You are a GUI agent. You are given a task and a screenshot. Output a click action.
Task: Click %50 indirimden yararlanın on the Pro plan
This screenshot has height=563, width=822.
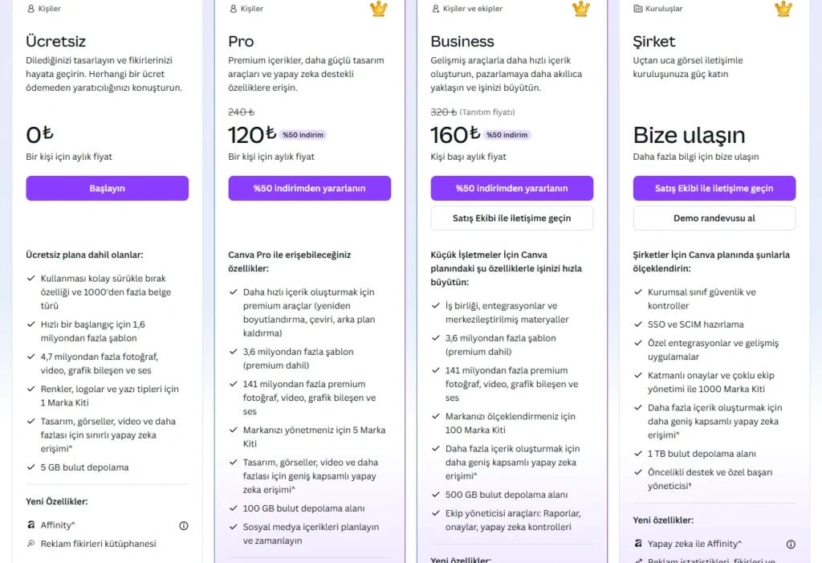pos(309,188)
